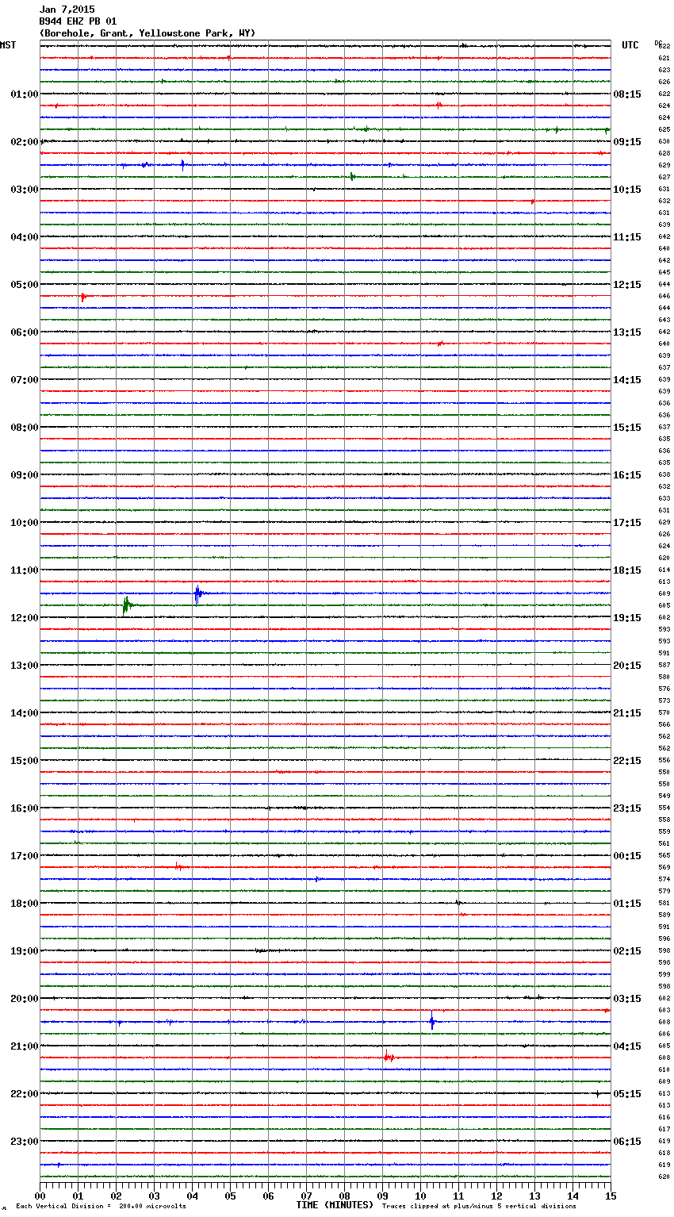
Task: Click the 02:15 UTC time label
Action: click(627, 951)
